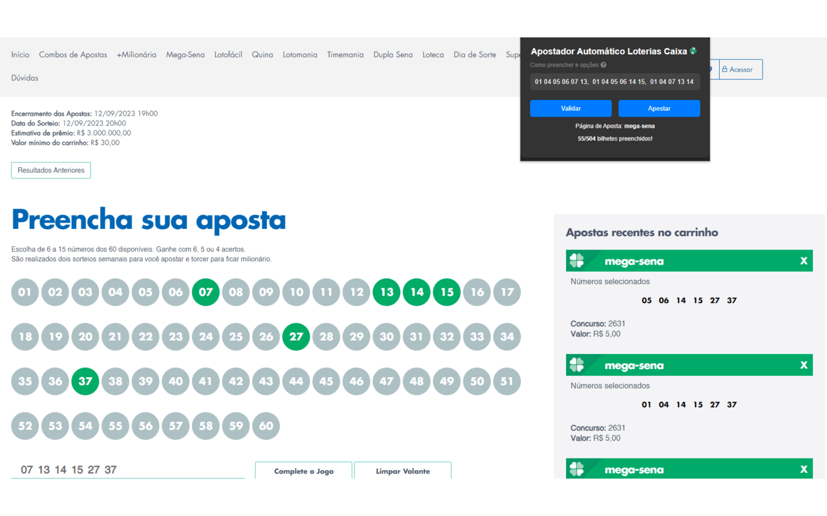Click 'Complete o Jogo' to fill the bet
This screenshot has height=516, width=827.
coord(303,471)
